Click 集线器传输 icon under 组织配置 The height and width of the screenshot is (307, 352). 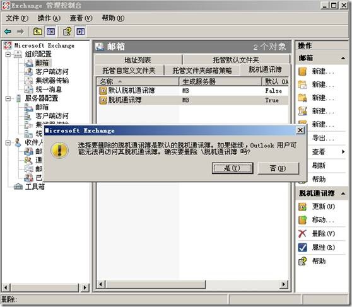coord(29,81)
